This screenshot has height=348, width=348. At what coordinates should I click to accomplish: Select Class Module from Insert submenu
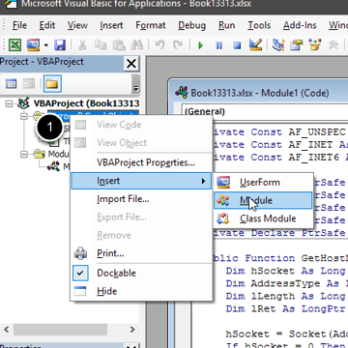coord(263,218)
